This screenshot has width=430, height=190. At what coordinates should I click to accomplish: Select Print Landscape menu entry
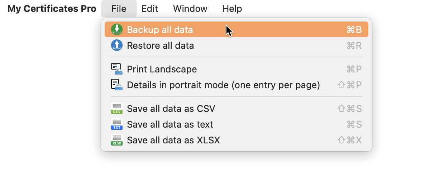pyautogui.click(x=236, y=69)
